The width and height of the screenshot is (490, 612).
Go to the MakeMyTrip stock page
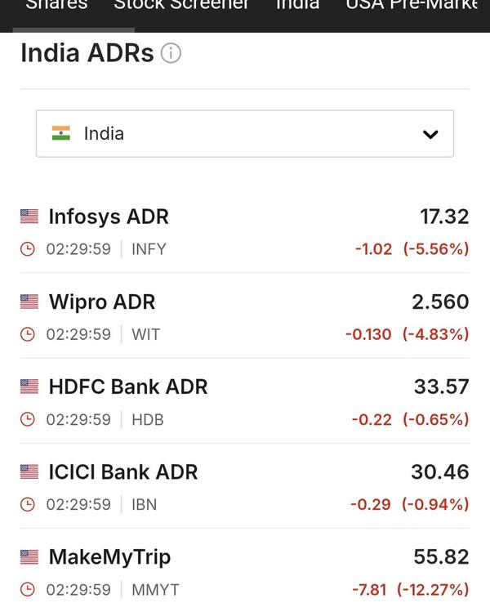click(109, 557)
